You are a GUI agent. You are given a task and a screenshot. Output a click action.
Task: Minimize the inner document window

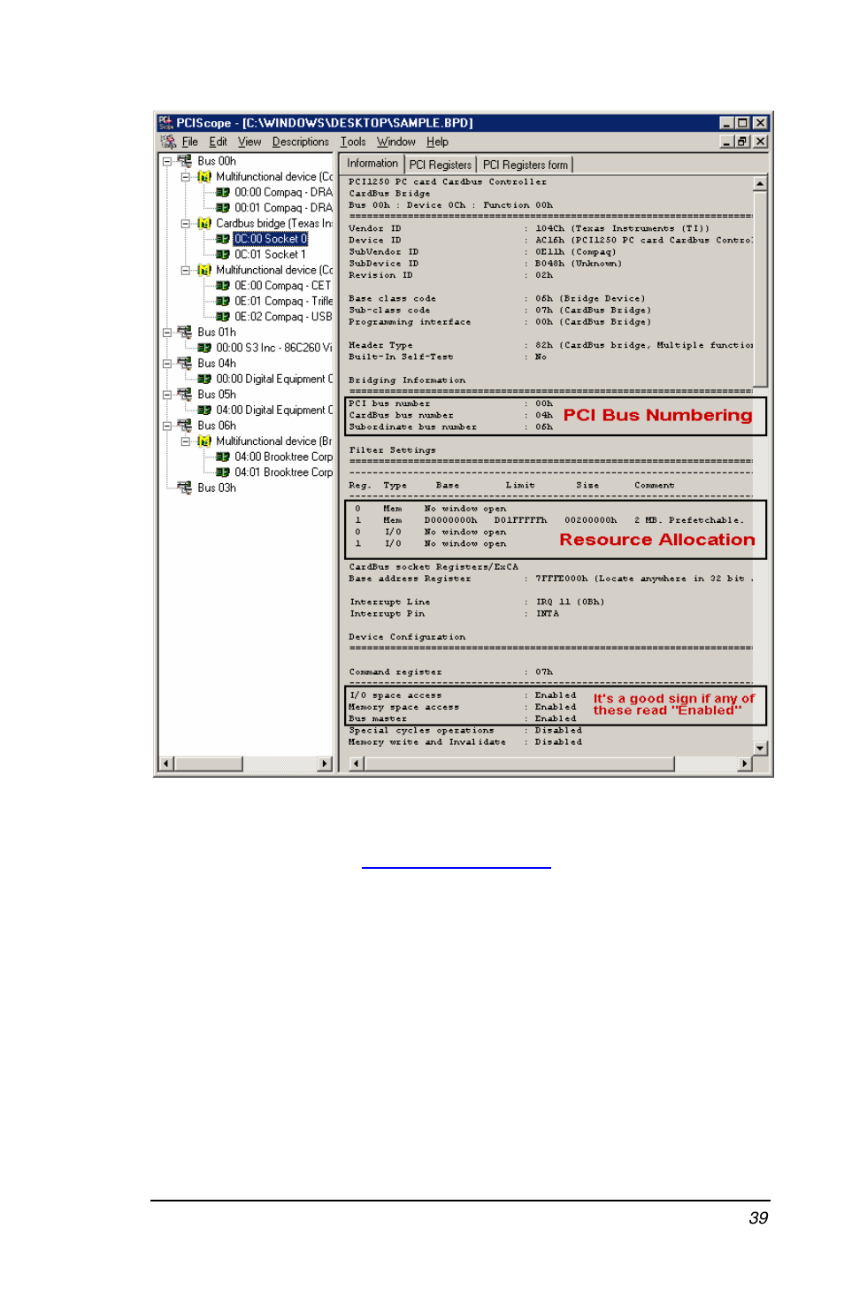727,142
